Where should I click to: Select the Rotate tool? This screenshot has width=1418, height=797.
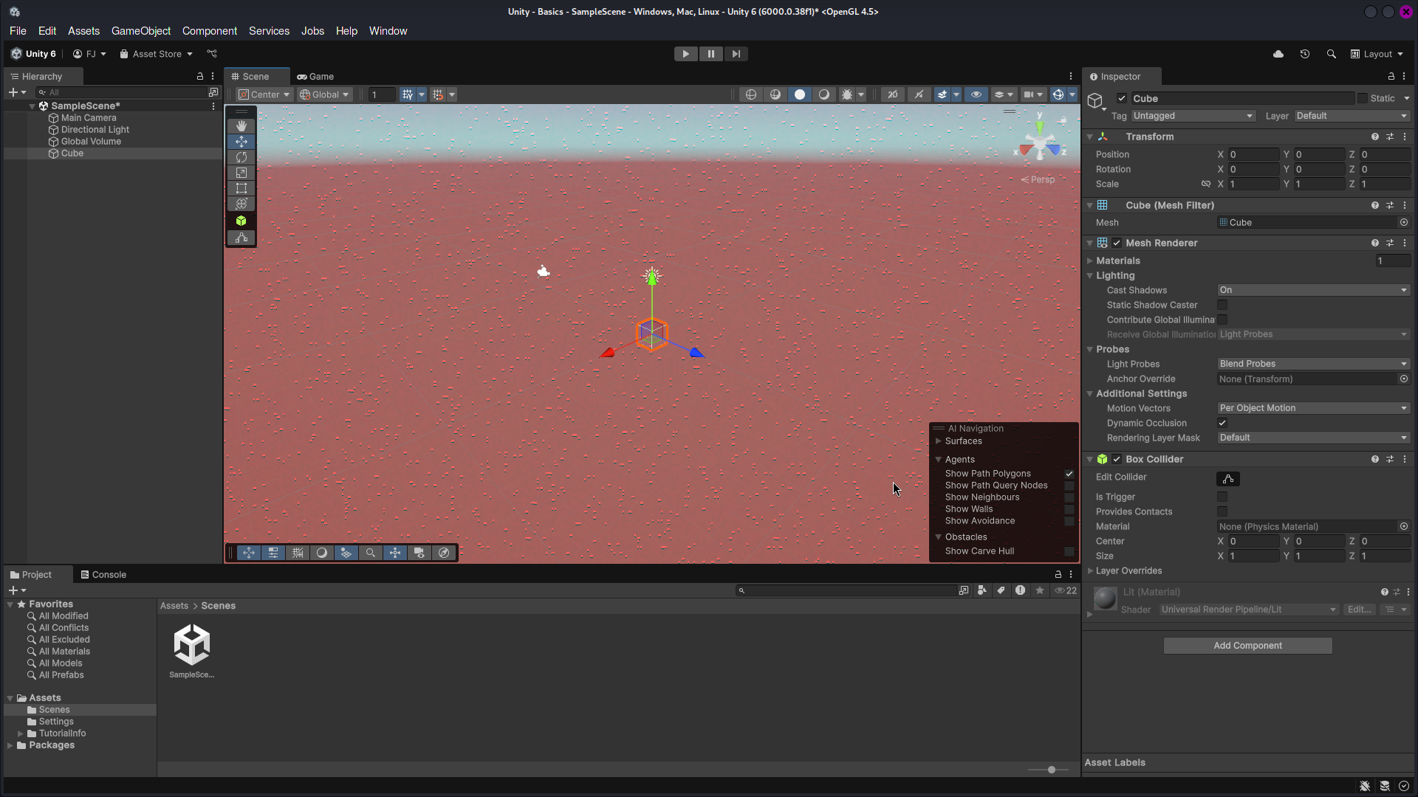coord(242,156)
